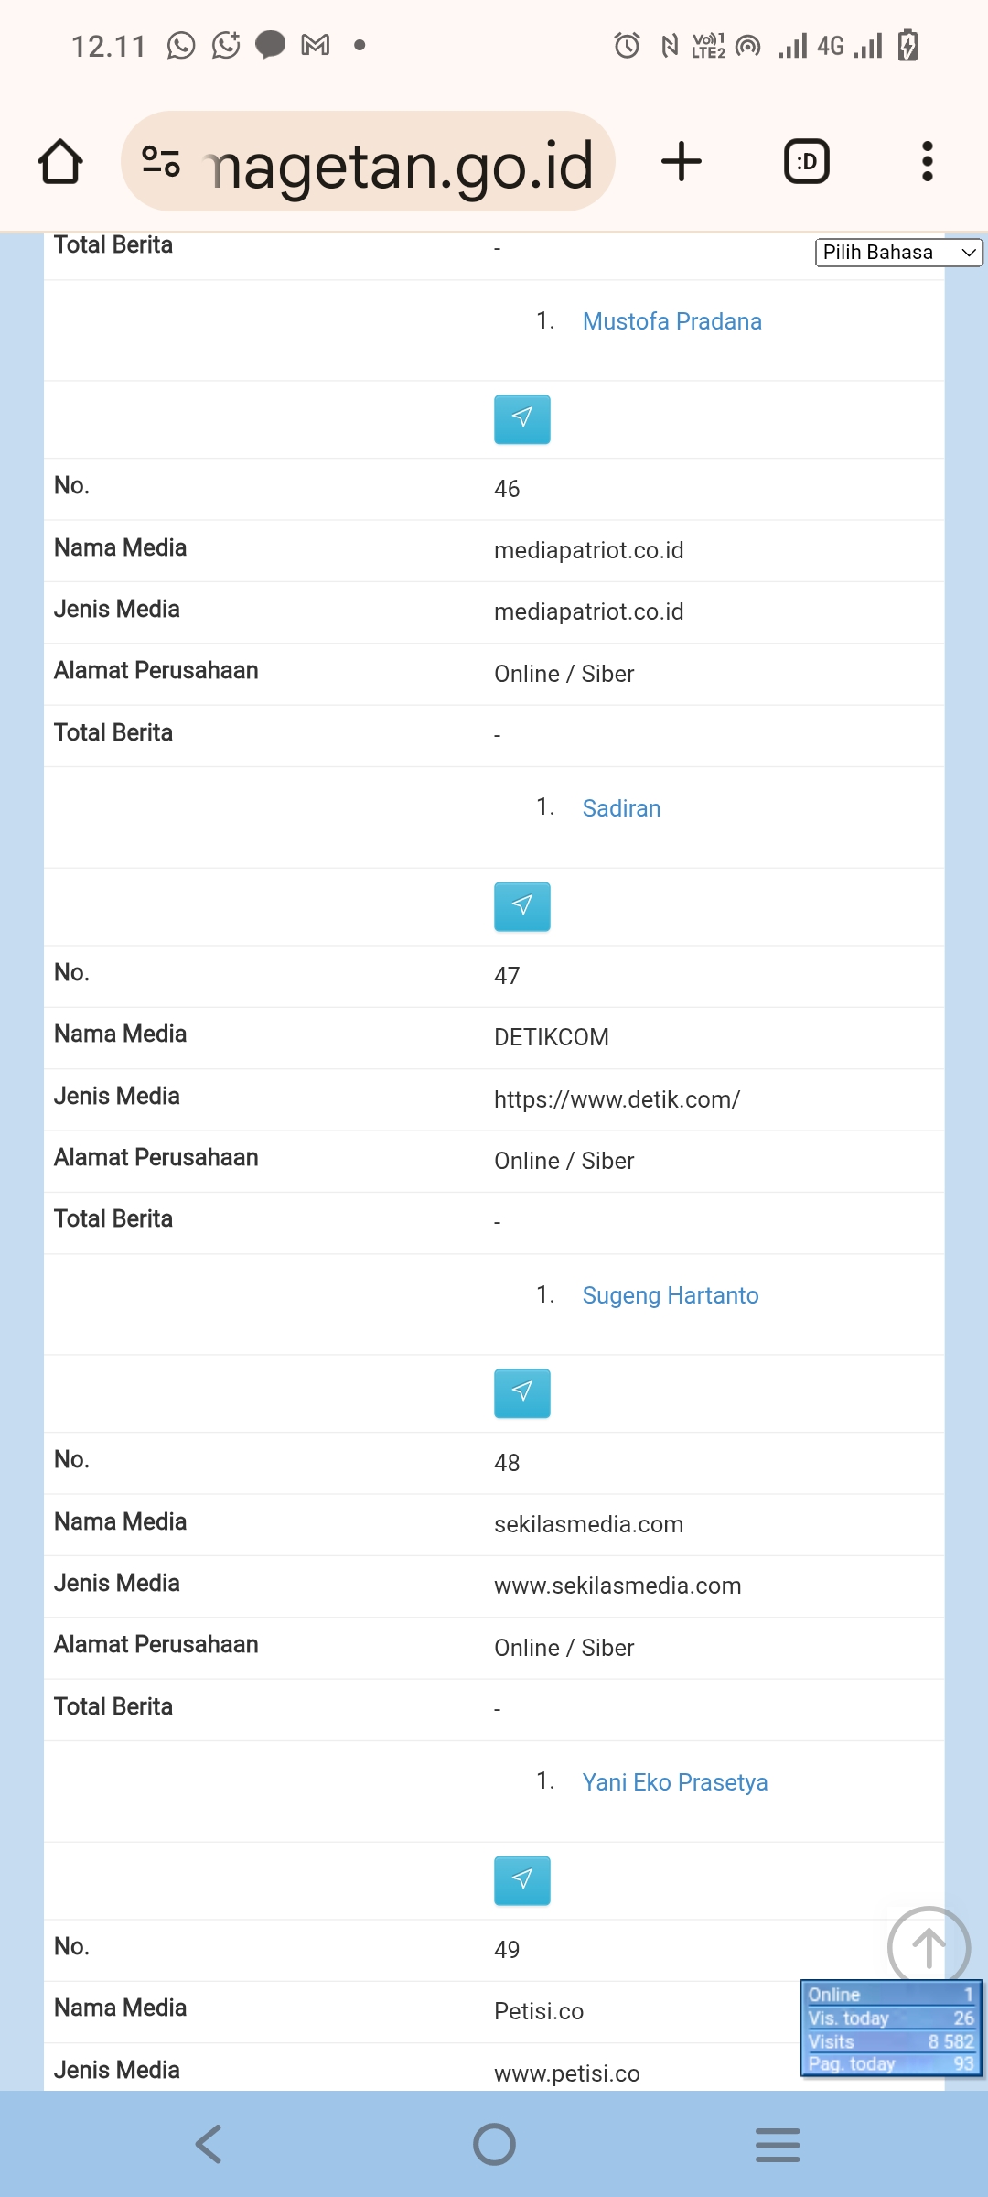
Task: Click the send icon below Mustofa Pradana
Action: tap(521, 419)
